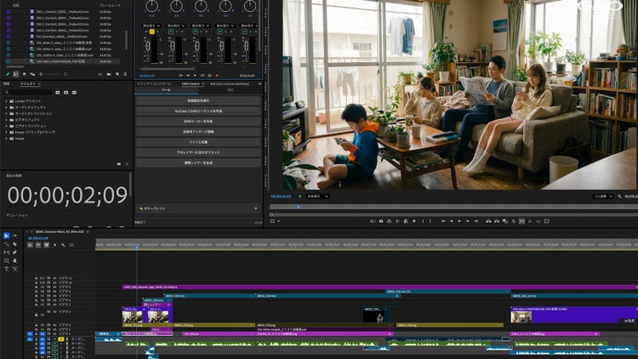Click the new bin folder icon in Project panel
638x359 pixels.
pyautogui.click(x=109, y=74)
